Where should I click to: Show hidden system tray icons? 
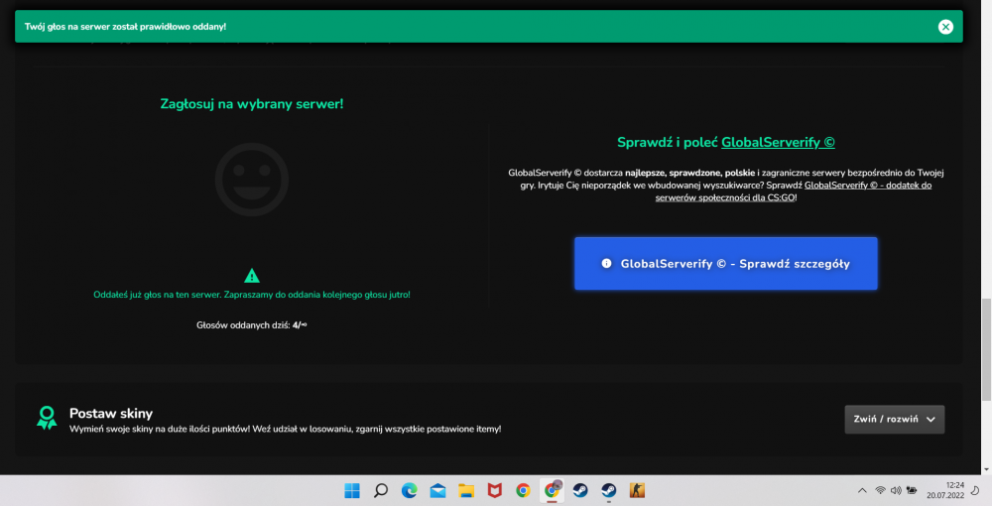pyautogui.click(x=862, y=490)
